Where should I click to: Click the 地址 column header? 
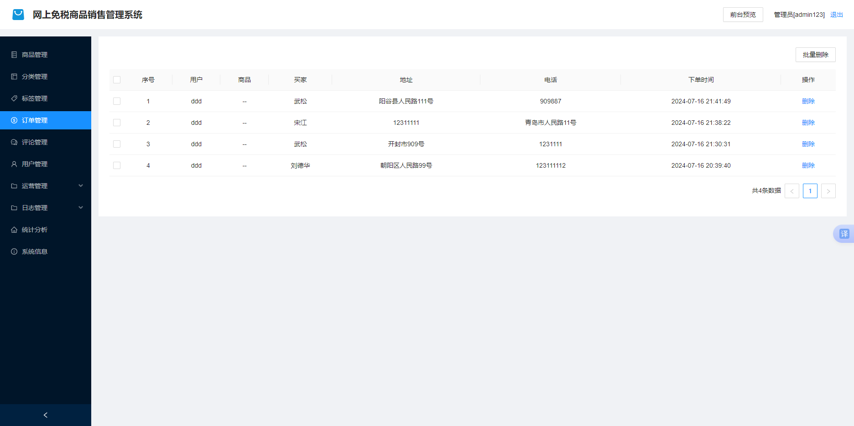pos(406,80)
